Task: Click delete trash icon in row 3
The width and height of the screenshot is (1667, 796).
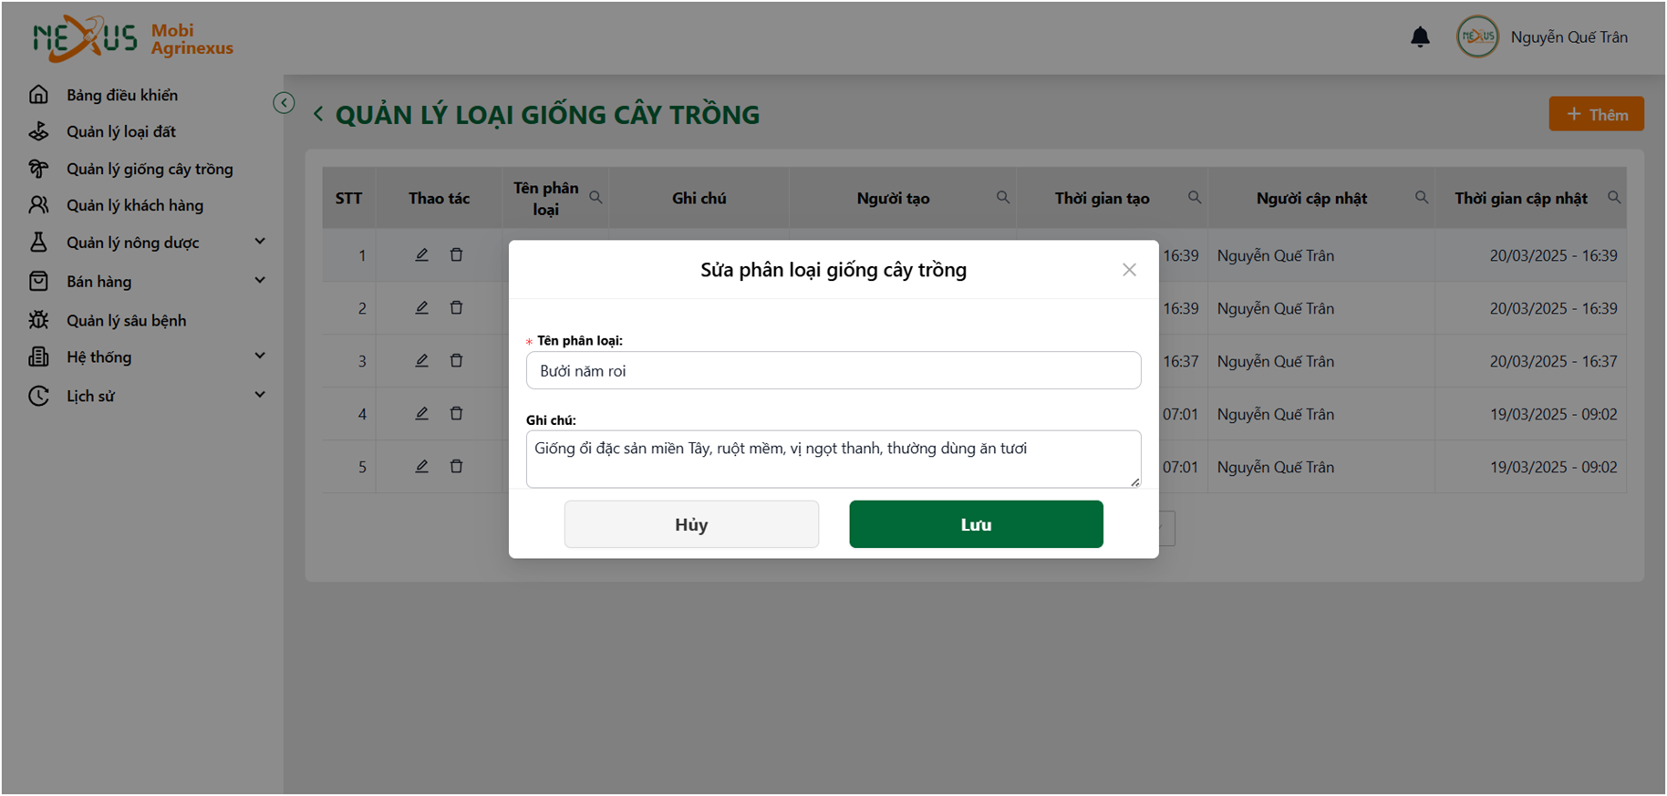Action: [456, 360]
